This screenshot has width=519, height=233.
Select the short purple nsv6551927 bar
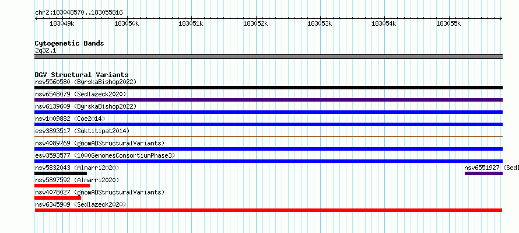483,173
